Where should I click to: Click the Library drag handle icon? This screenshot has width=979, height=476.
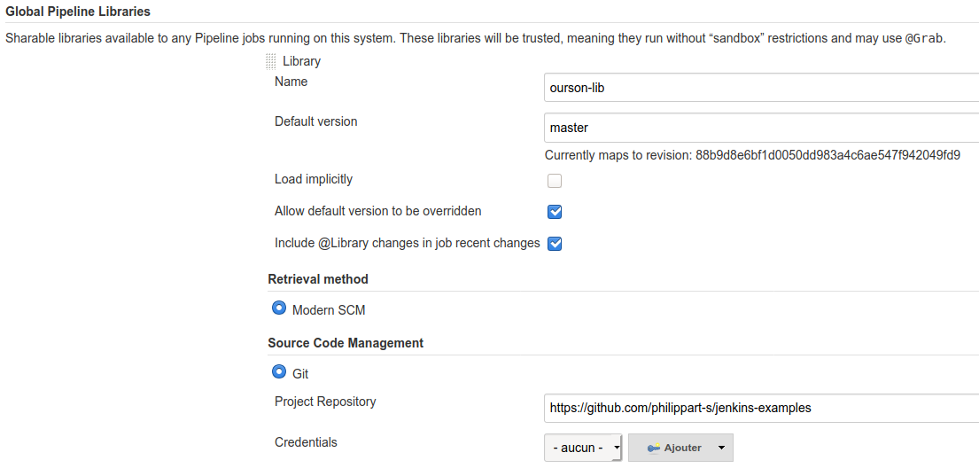tap(271, 61)
